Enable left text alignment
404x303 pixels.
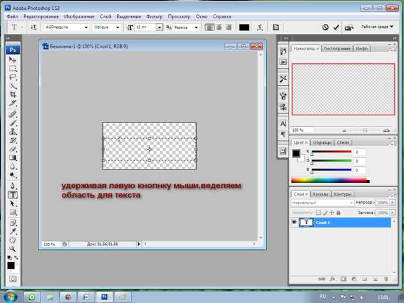(209, 27)
